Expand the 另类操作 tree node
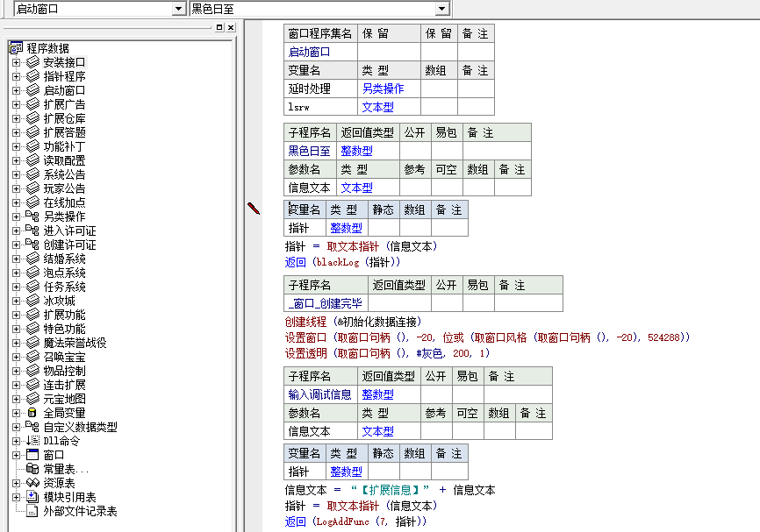Viewport: 760px width, 532px height. 16,216
